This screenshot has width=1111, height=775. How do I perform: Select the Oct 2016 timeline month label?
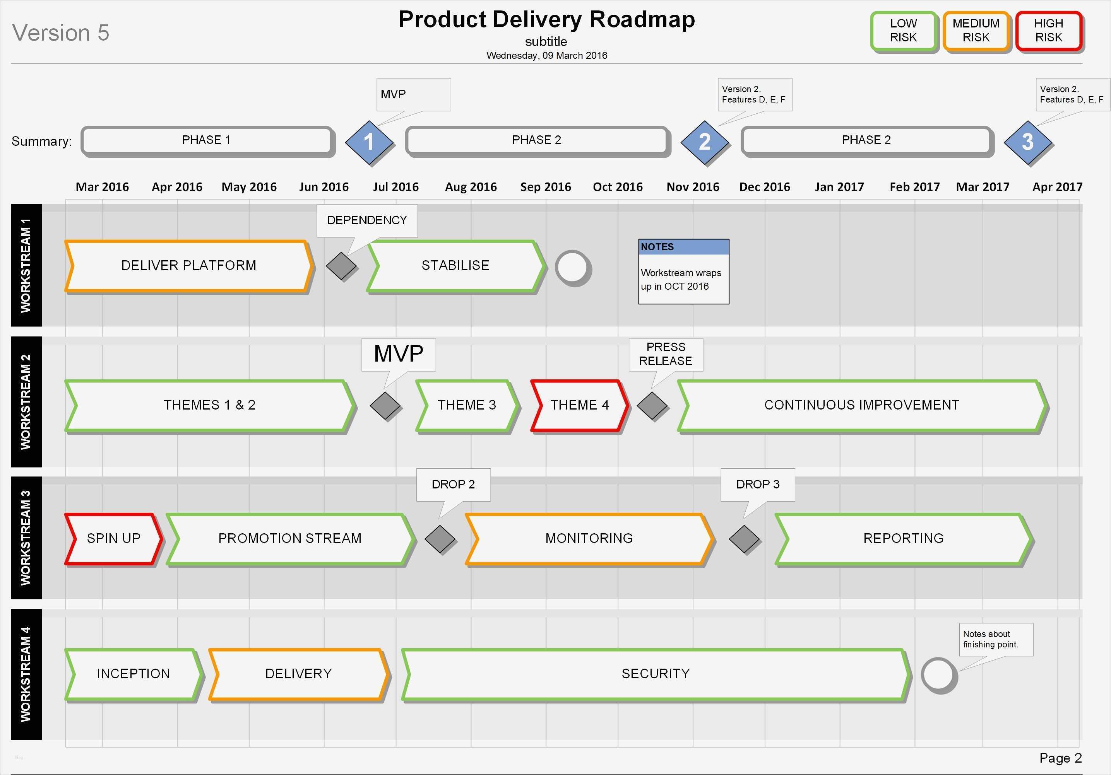coord(618,187)
